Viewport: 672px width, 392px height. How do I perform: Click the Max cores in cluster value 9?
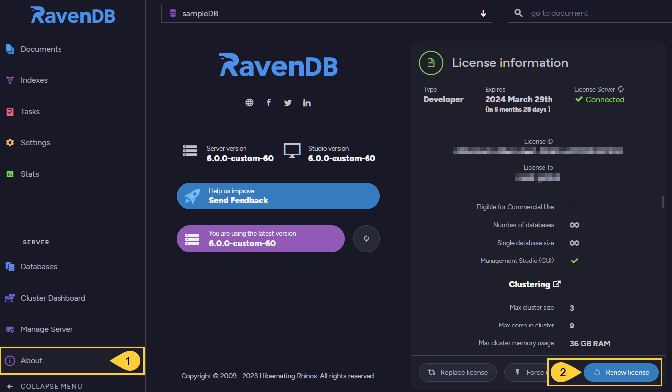pos(572,326)
